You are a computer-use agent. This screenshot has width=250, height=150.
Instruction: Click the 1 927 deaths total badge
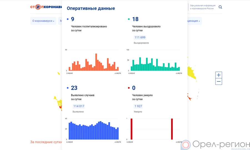point(138,106)
